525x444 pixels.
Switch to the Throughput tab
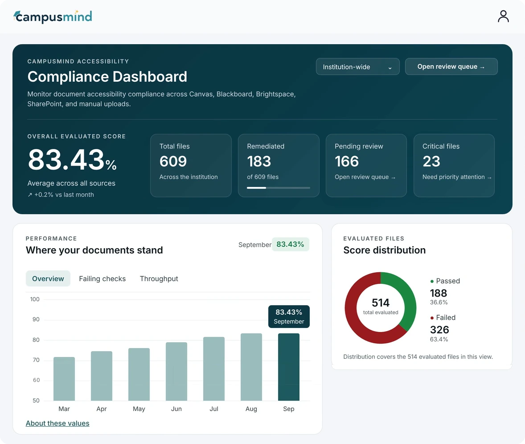click(x=159, y=279)
